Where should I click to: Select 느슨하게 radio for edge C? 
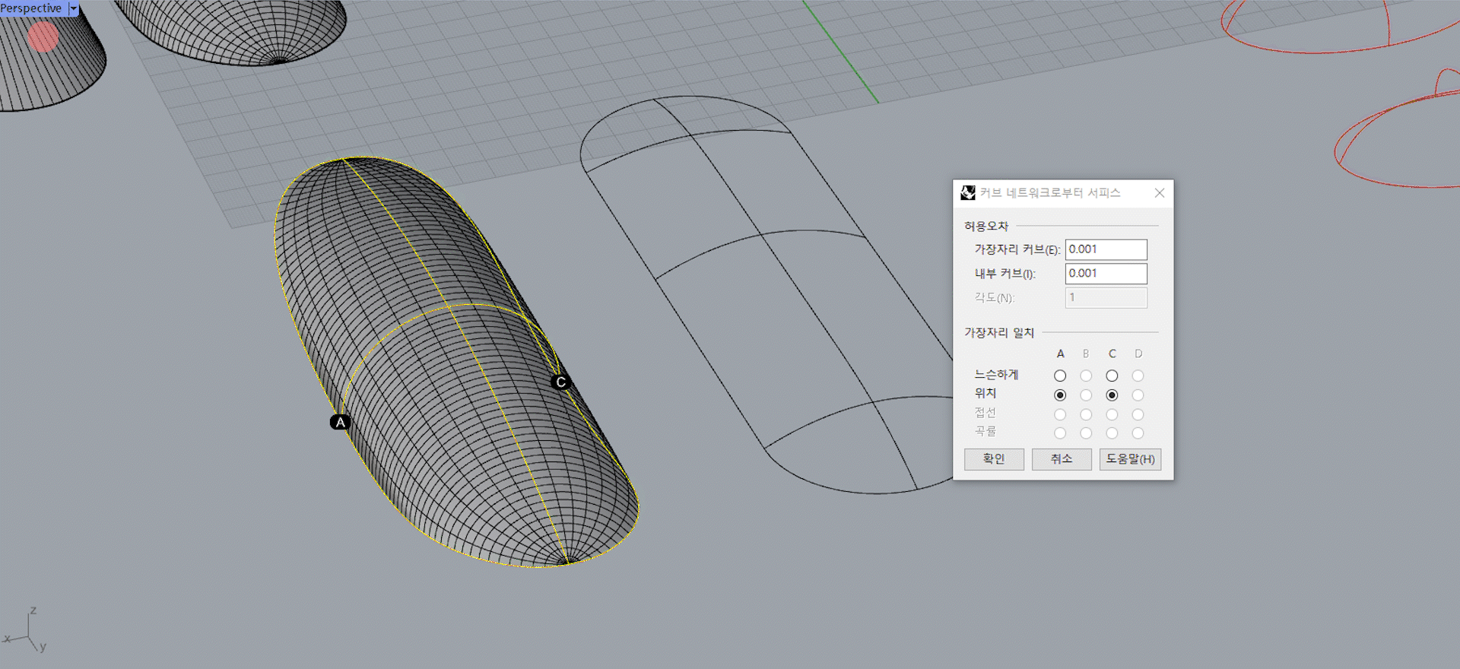(1112, 376)
